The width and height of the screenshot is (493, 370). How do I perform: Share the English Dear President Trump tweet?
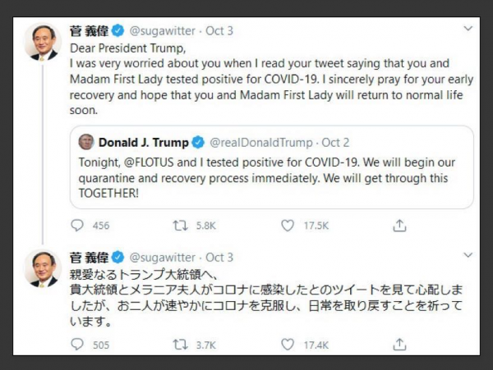click(x=399, y=225)
